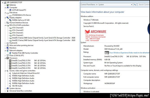This screenshot has width=150, height=98.
Task: Click the '4.00 GB' installed memory value
Action: pos(107,59)
